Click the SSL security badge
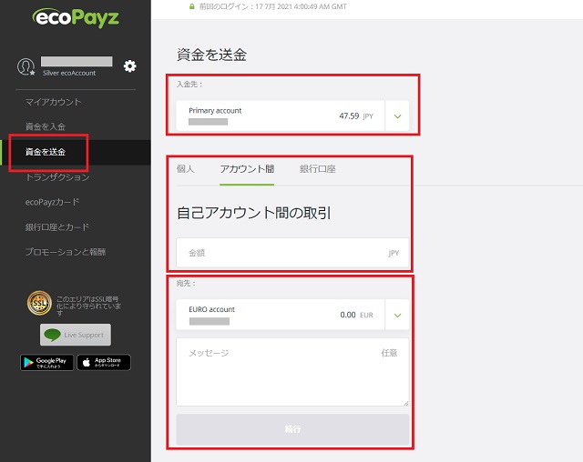The image size is (583, 462). click(39, 302)
